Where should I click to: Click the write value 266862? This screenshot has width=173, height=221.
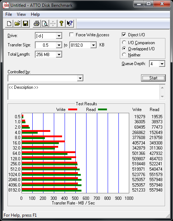click(139, 133)
